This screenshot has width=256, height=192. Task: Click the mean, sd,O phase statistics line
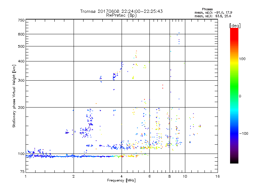(213, 12)
